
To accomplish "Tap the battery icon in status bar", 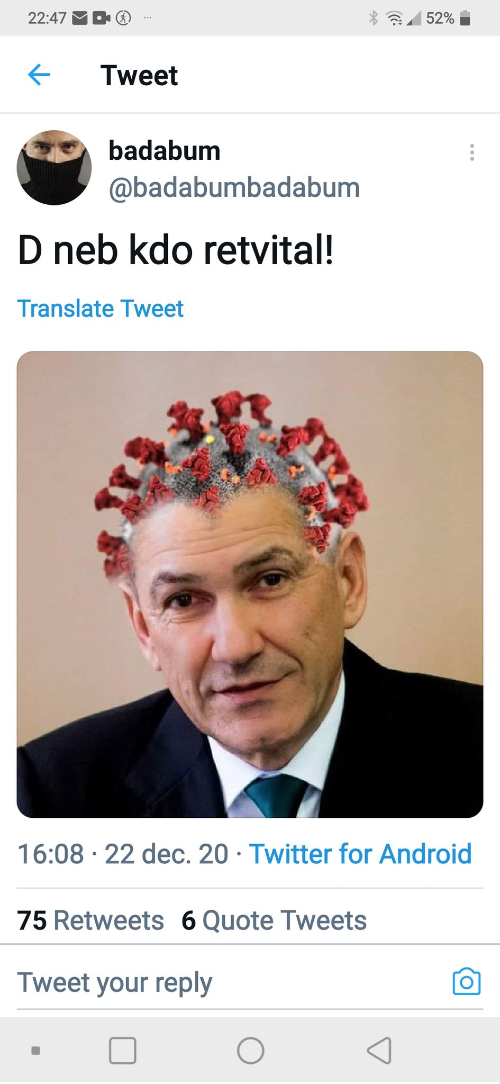I will [x=465, y=19].
